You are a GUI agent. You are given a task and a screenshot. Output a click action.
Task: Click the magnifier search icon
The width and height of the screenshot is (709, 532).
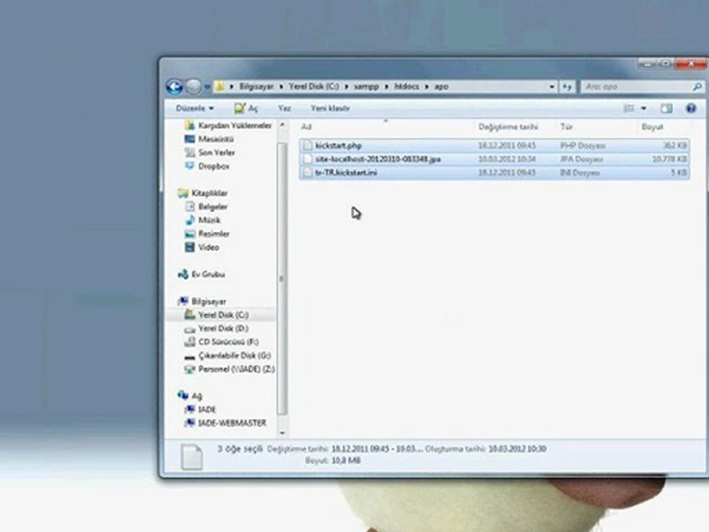tap(698, 86)
